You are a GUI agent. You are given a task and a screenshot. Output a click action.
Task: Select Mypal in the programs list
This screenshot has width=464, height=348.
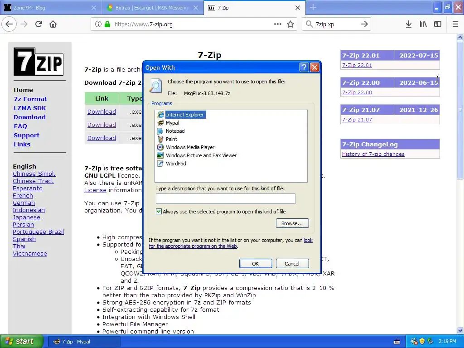[168, 123]
